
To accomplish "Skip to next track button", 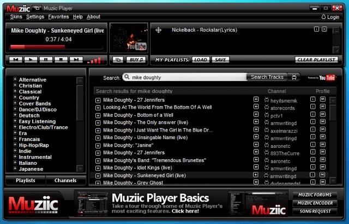I will 76,60.
